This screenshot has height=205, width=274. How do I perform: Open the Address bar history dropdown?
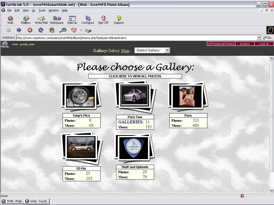tap(258, 38)
